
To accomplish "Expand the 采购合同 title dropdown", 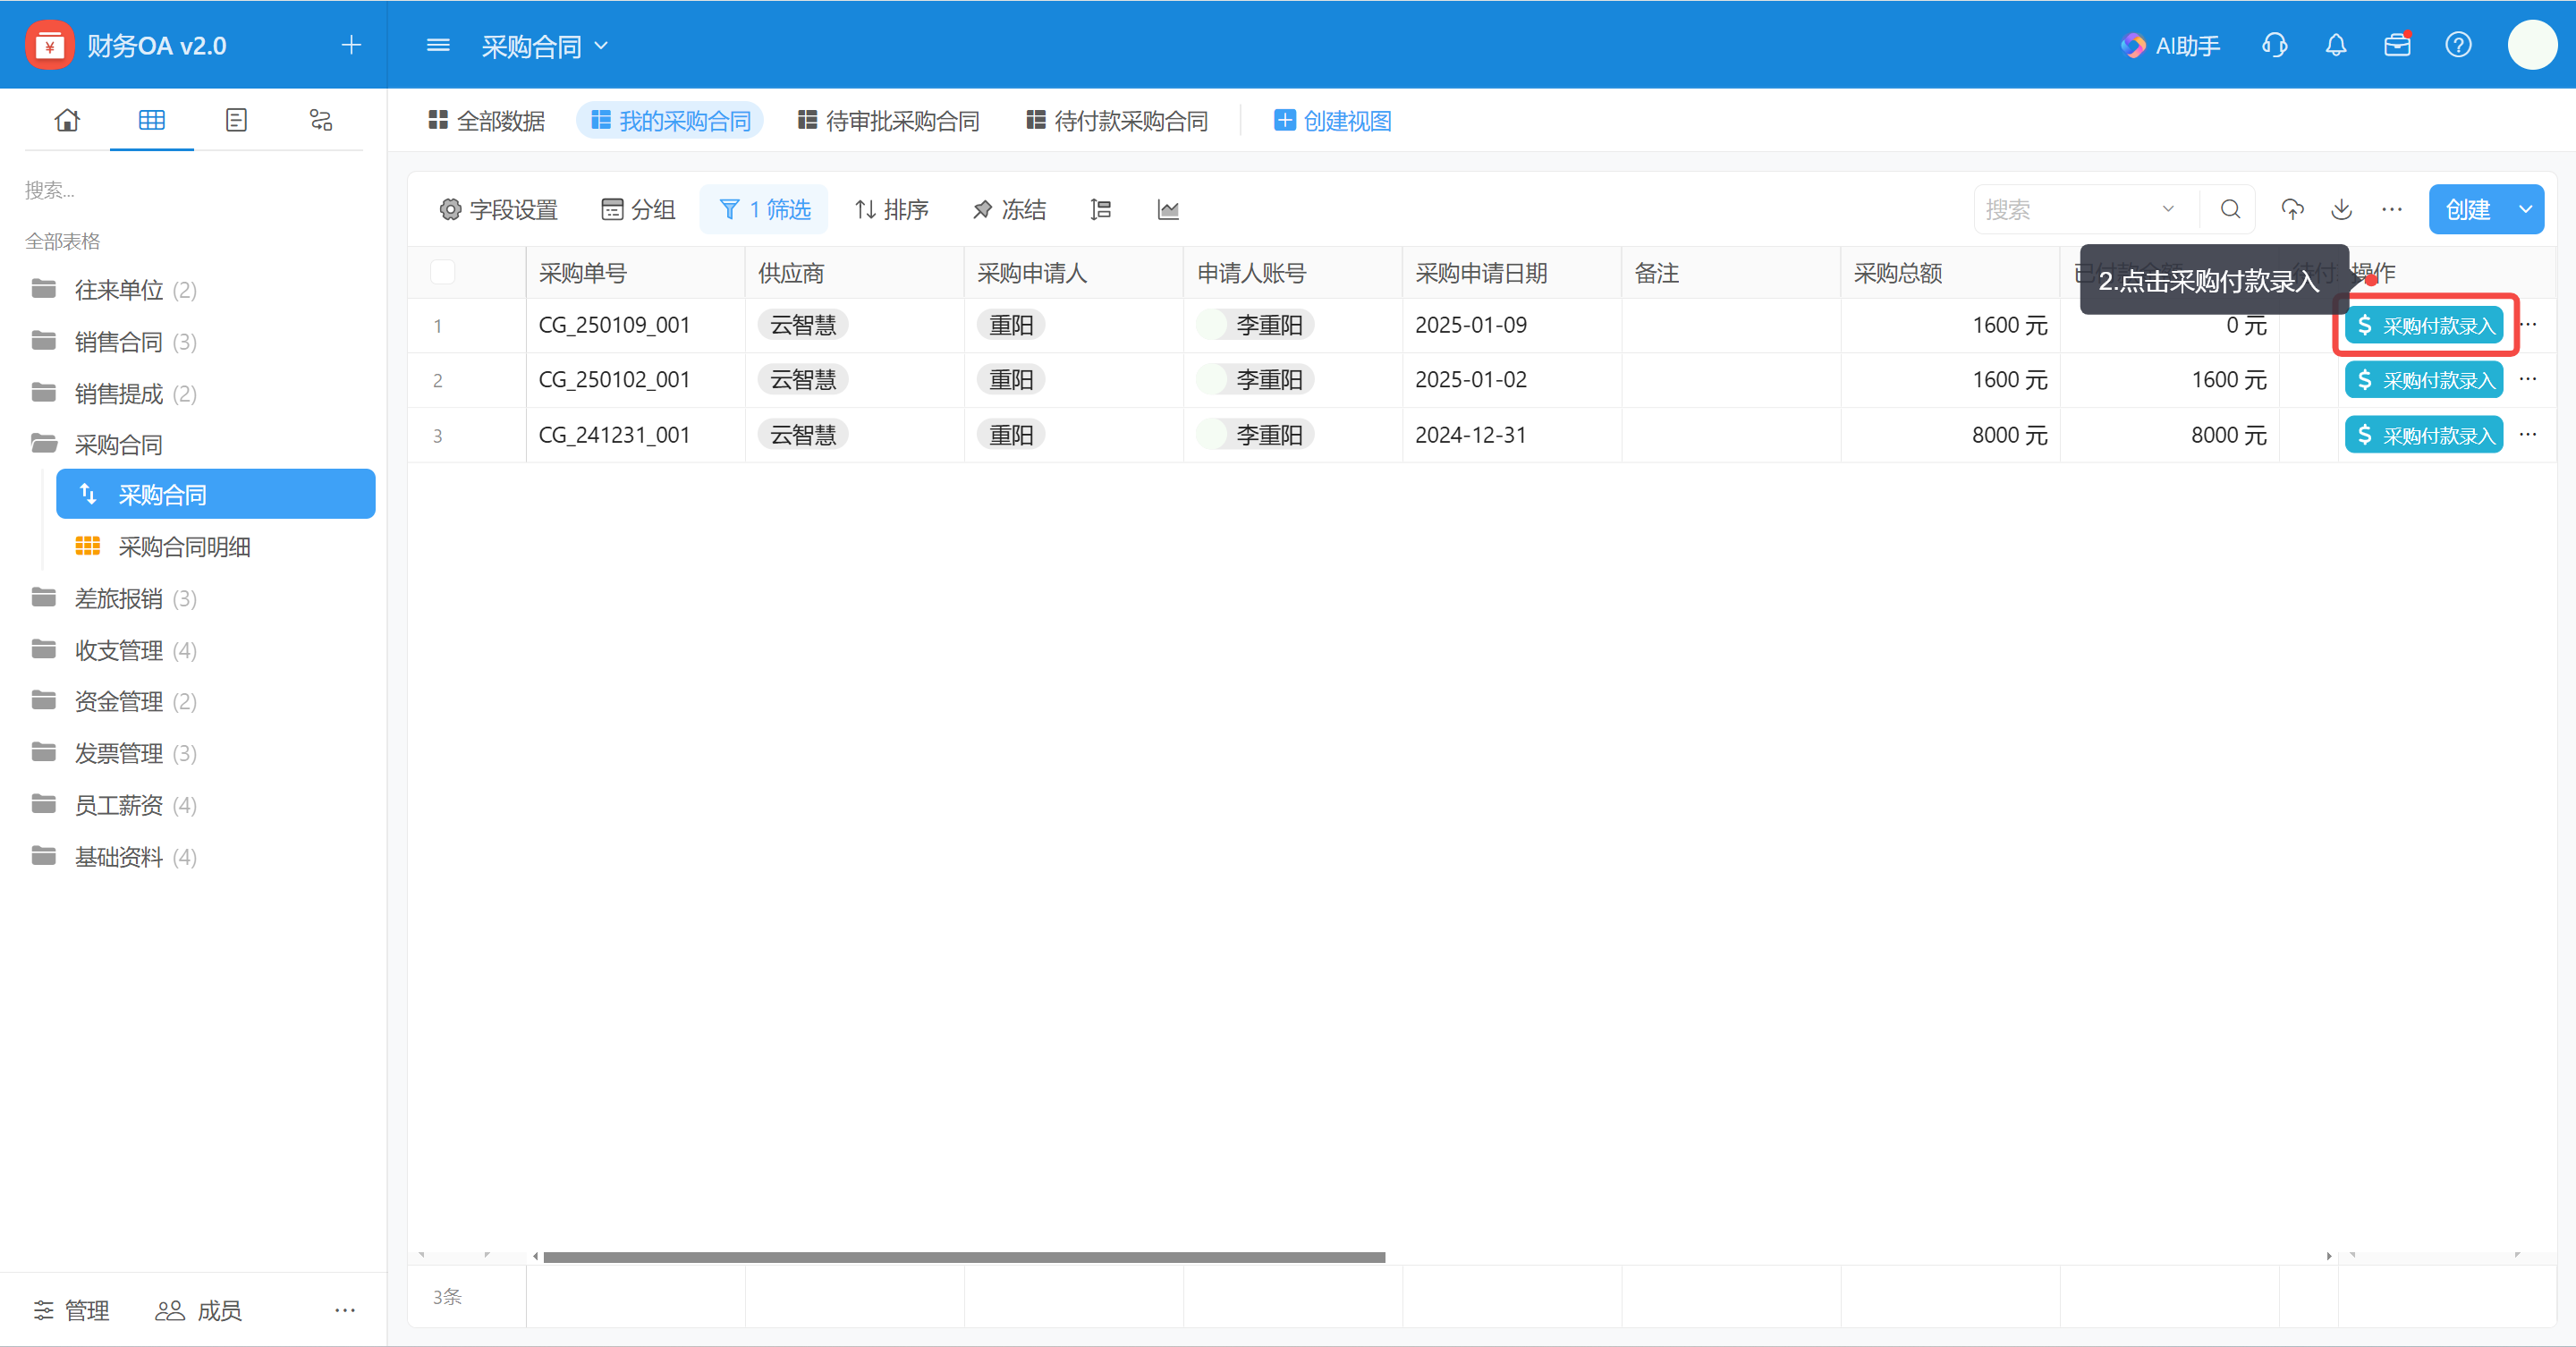I will pos(601,45).
